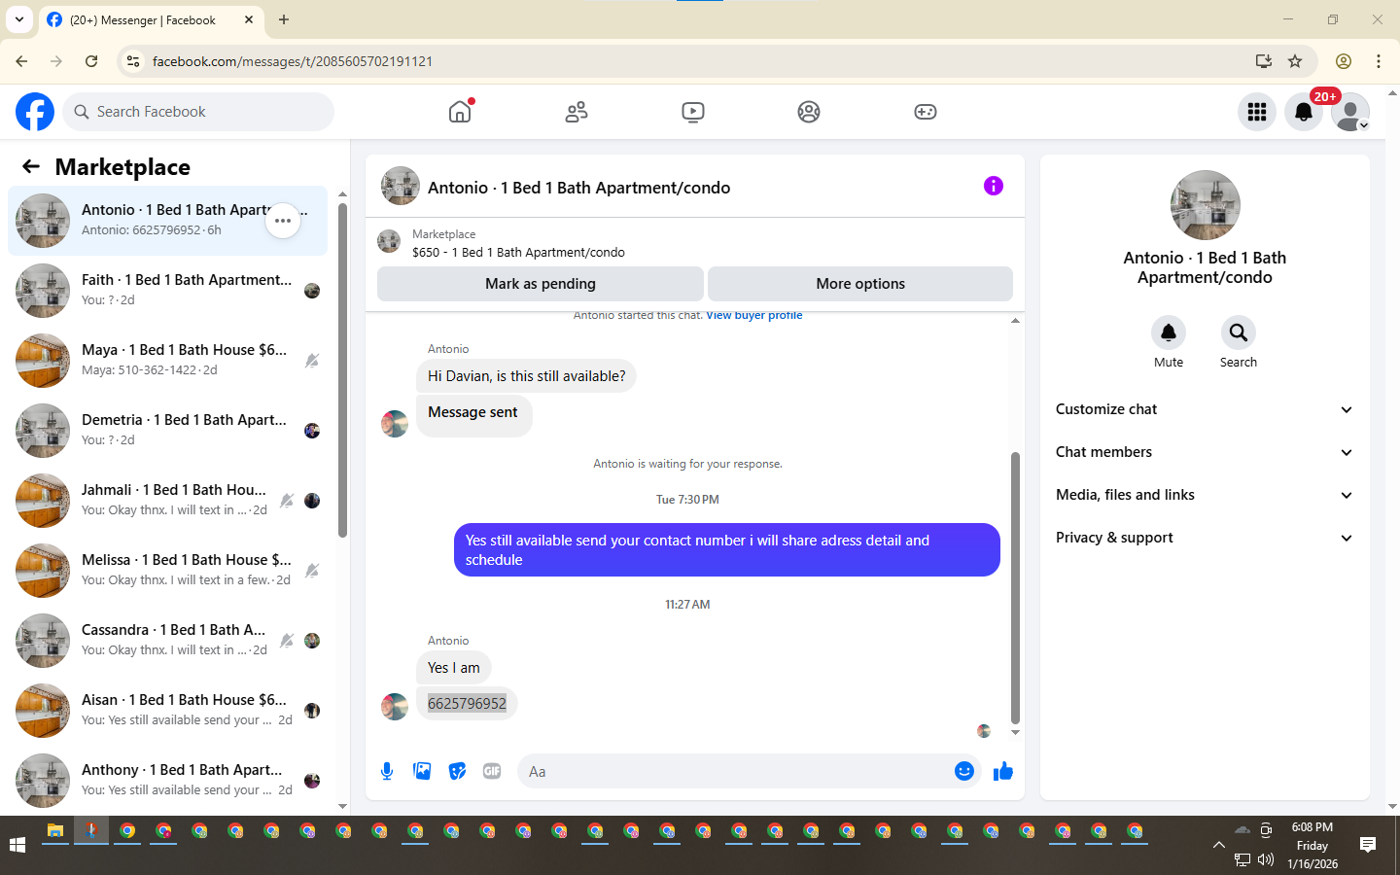Click the Search Facebook field
This screenshot has width=1400, height=875.
coord(198,112)
